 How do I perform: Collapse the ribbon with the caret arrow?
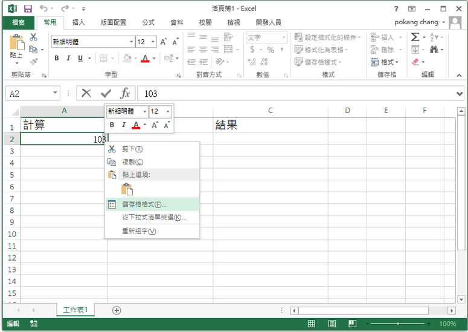459,76
